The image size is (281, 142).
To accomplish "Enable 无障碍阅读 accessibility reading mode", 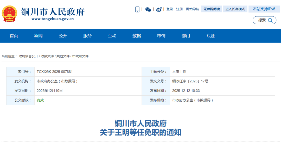I will [x=212, y=9].
